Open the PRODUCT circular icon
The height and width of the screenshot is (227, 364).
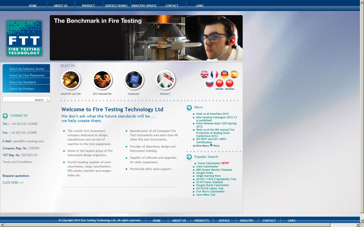click(x=165, y=79)
